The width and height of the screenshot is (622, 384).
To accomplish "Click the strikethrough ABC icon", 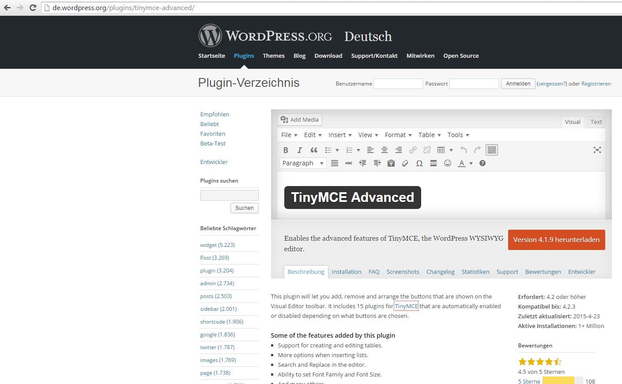I will [349, 163].
